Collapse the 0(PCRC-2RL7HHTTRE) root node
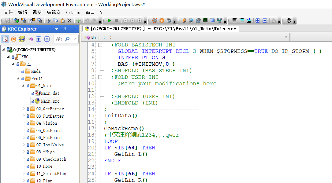 click(3, 49)
